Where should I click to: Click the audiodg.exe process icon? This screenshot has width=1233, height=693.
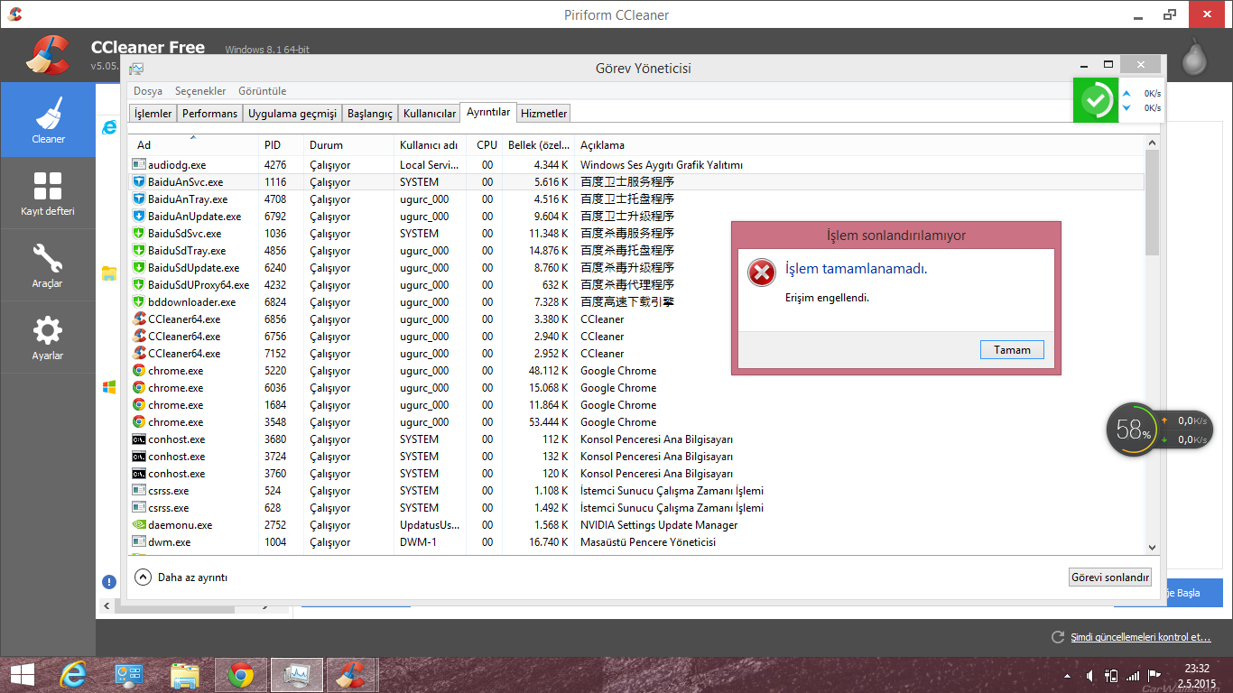[139, 165]
